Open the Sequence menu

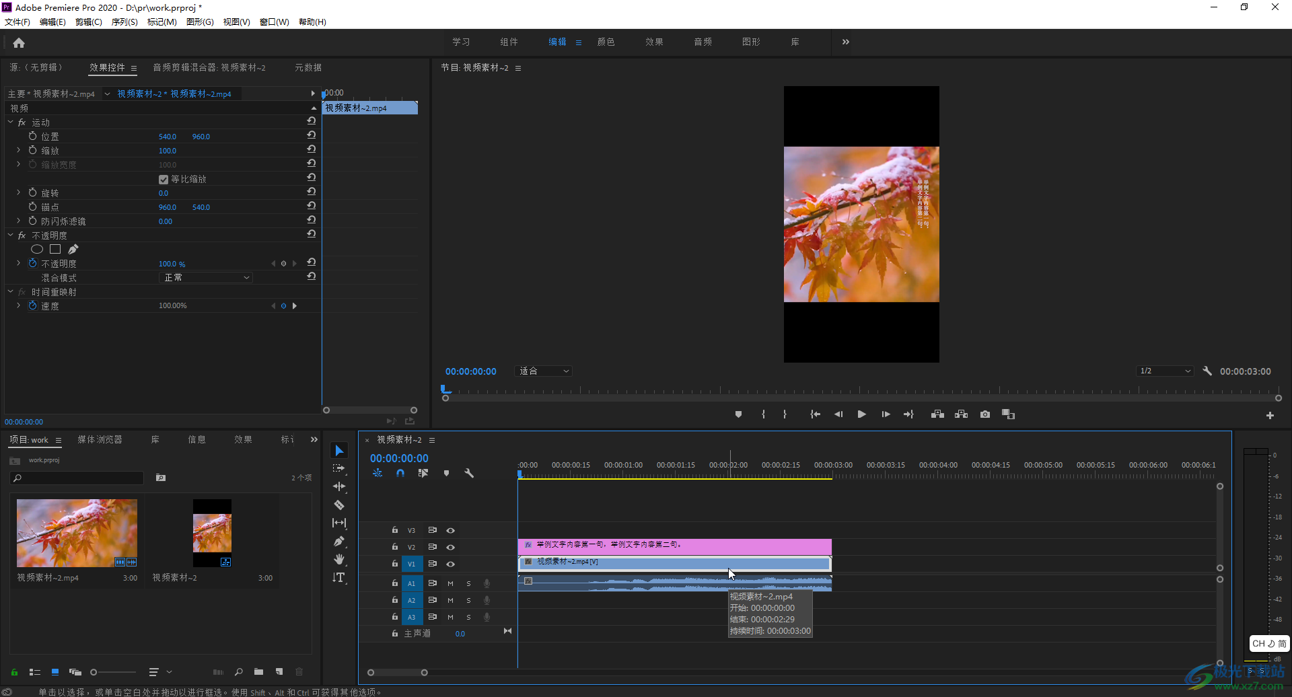pos(124,22)
